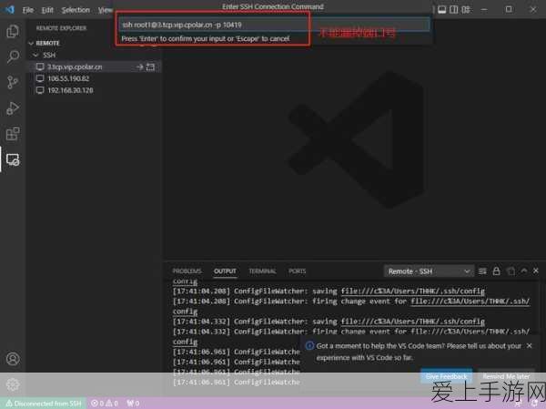This screenshot has width=546, height=409.
Task: Open output log in editor icon
Action: [511, 271]
